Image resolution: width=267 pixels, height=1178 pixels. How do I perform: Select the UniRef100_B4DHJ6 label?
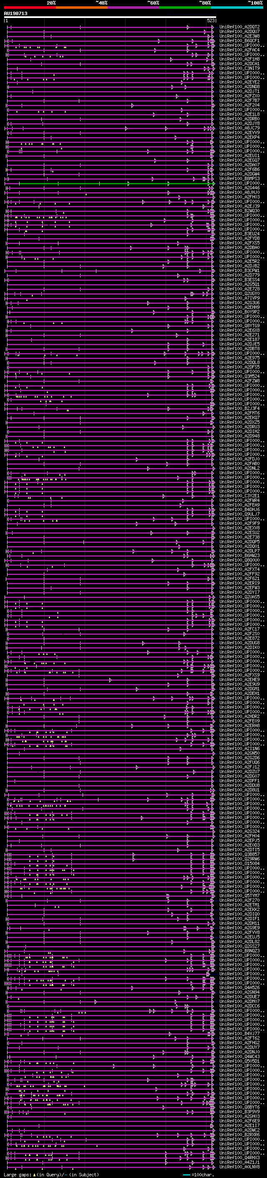(239, 509)
